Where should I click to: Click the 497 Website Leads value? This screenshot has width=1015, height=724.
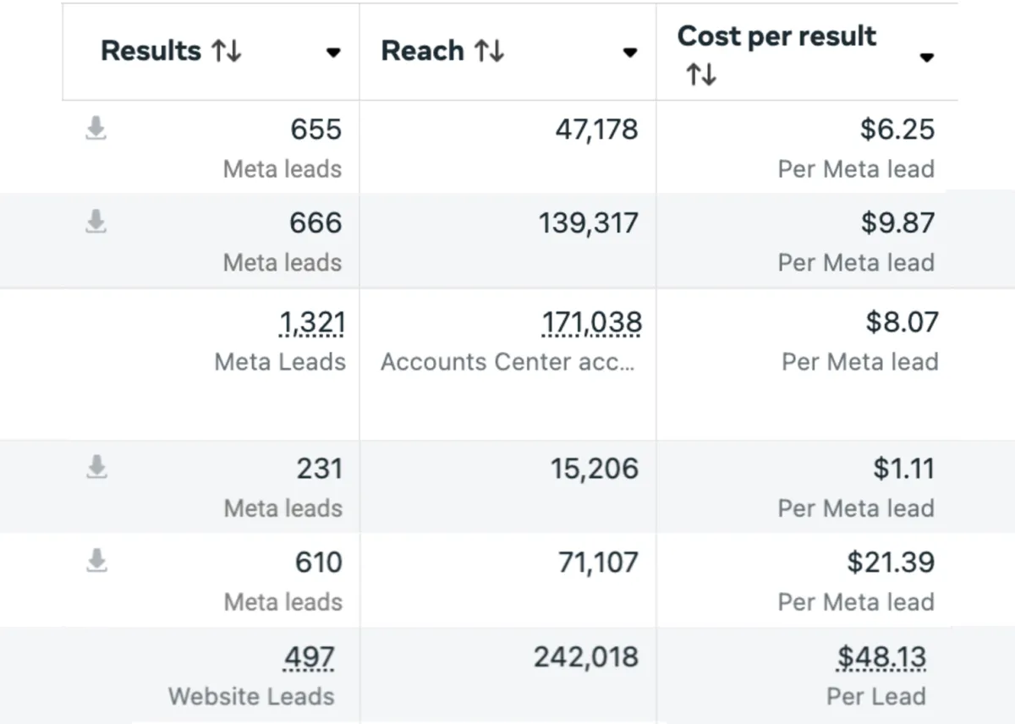pos(309,657)
